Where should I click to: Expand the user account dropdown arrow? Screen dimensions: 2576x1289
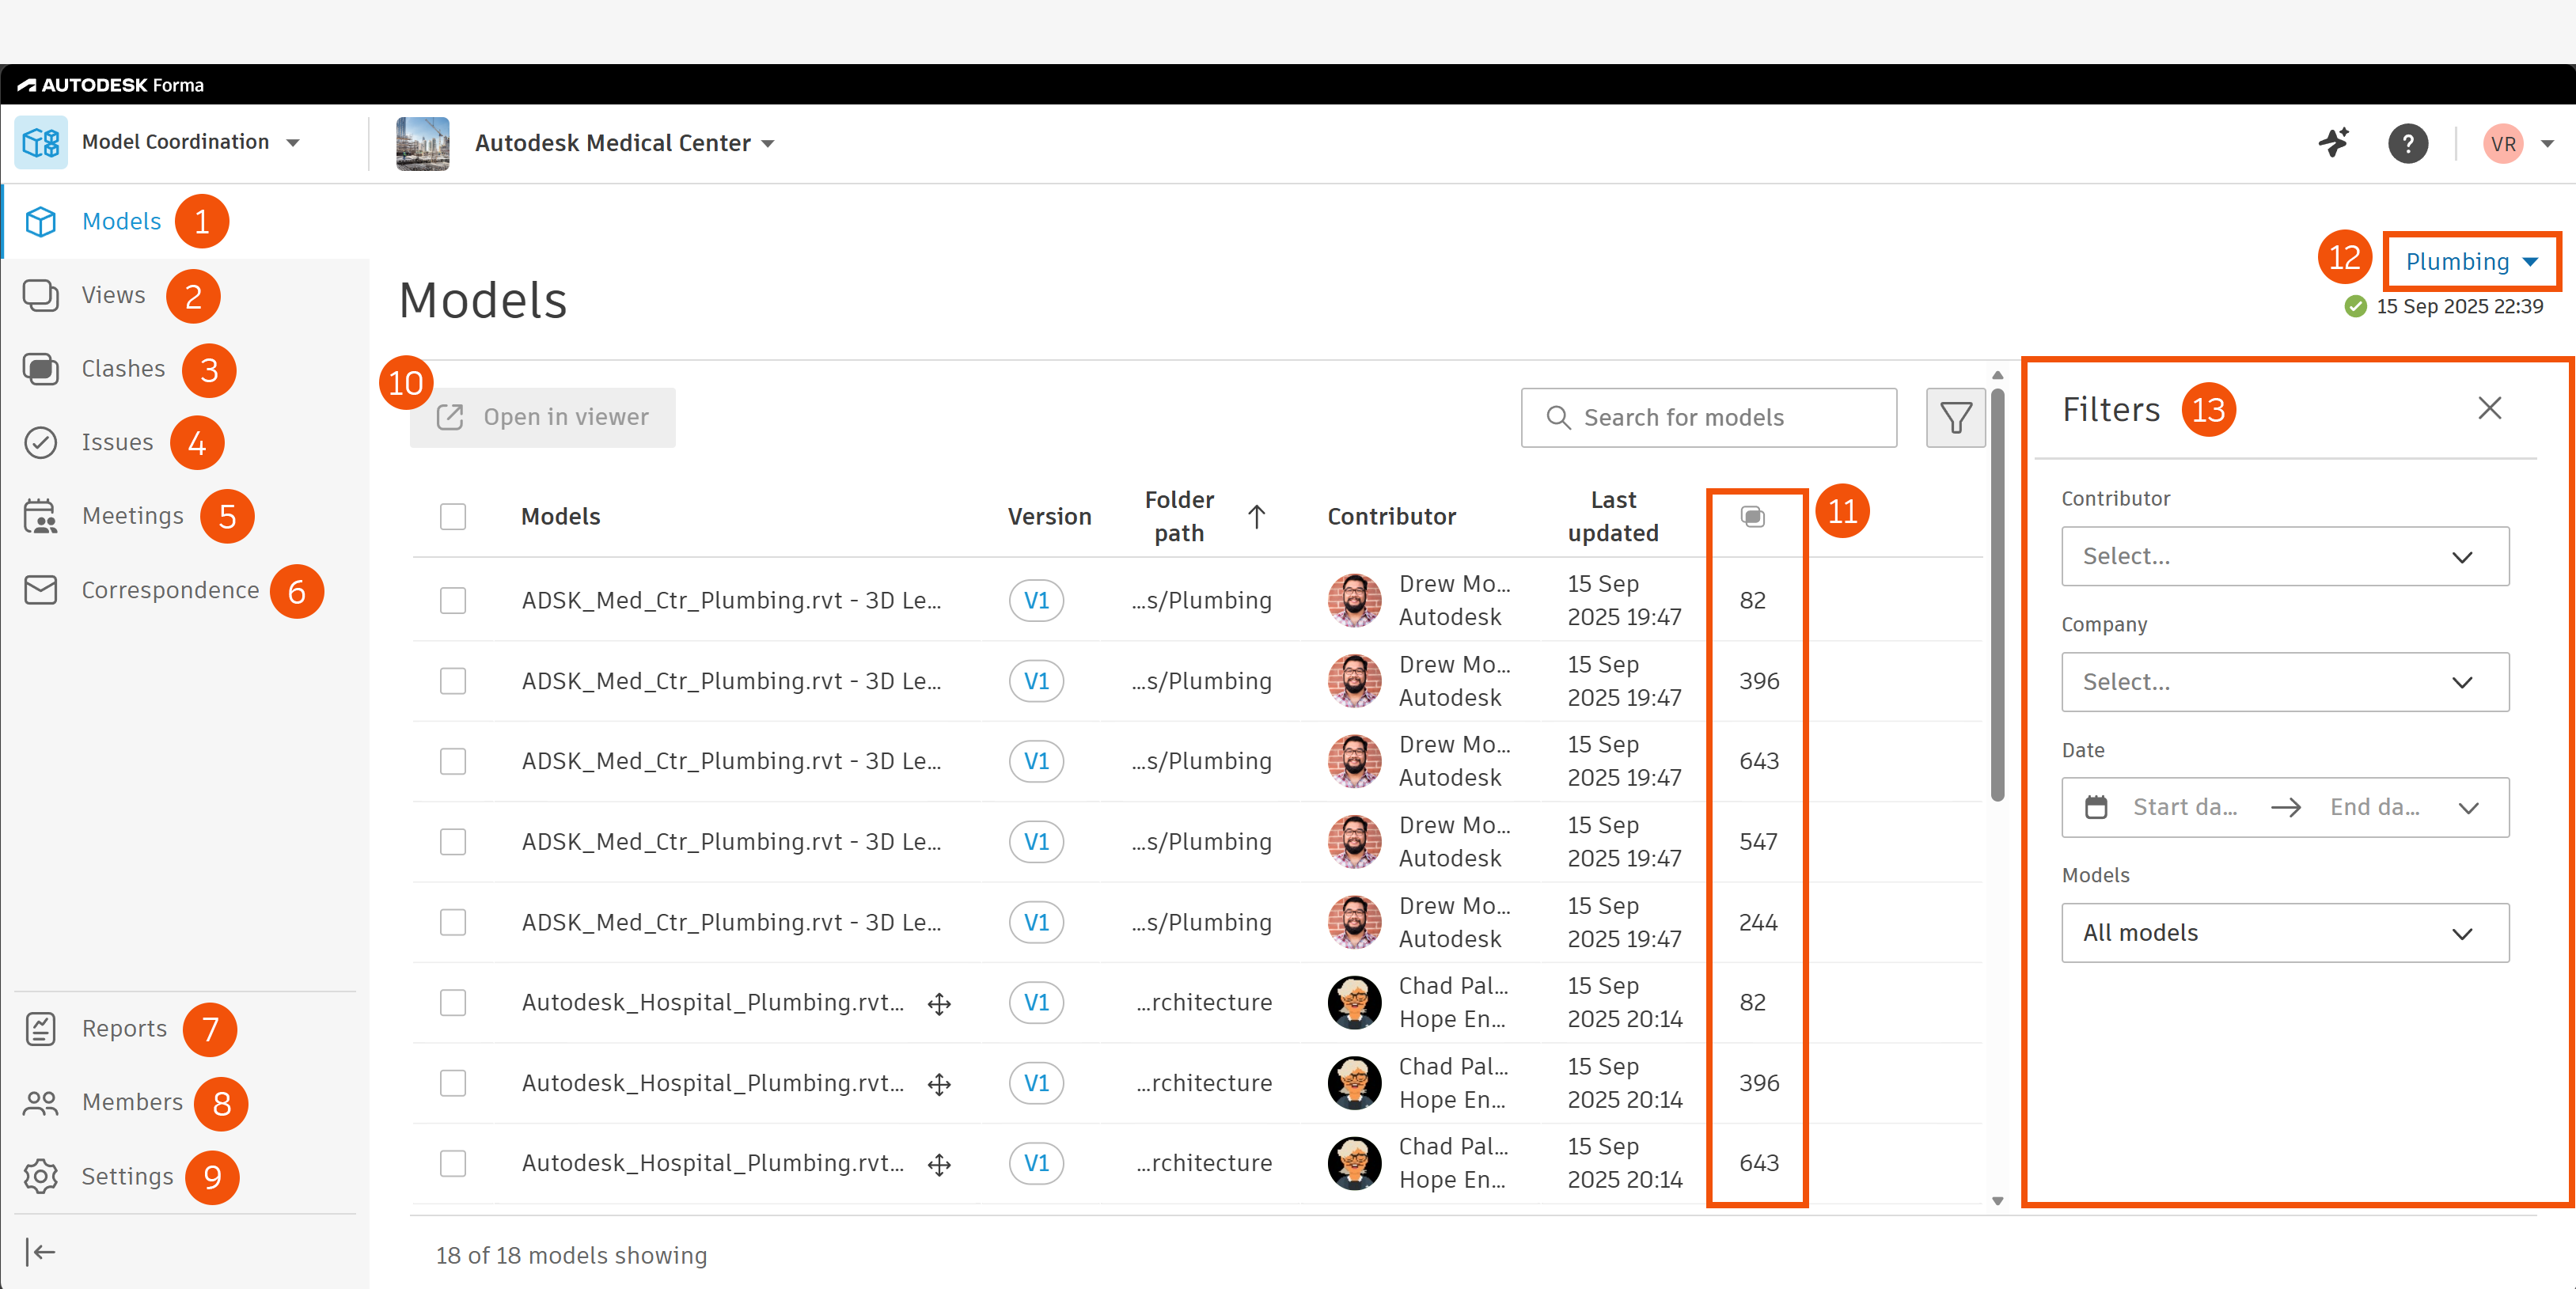tap(2547, 144)
